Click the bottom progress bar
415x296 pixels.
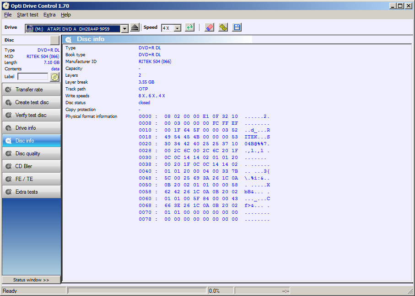coord(137,291)
